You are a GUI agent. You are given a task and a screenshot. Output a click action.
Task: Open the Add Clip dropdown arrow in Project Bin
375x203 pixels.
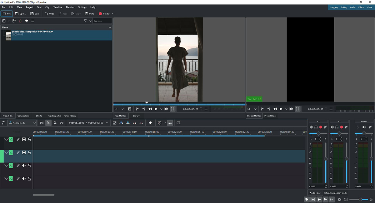click(9, 21)
